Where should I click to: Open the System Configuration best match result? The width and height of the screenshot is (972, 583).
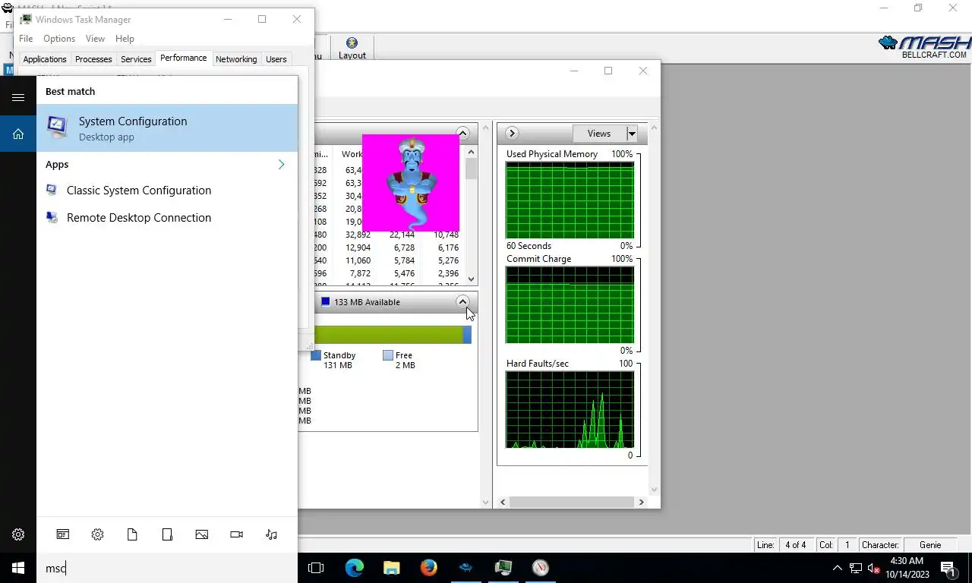[167, 128]
